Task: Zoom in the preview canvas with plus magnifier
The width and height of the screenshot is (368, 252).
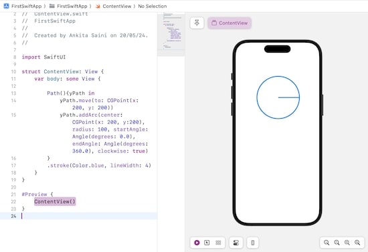Action: [x=357, y=243]
